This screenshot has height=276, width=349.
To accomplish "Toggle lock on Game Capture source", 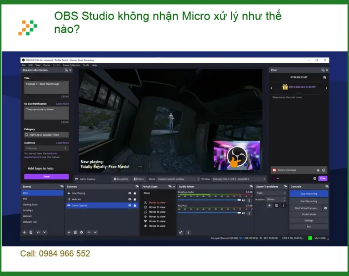I will pos(135,205).
